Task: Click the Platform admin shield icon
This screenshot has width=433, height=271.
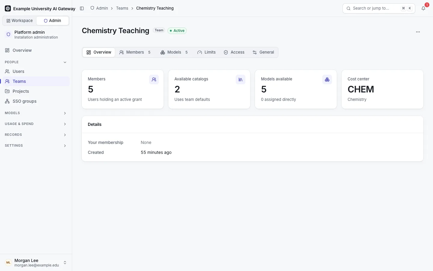Action: coord(8,35)
